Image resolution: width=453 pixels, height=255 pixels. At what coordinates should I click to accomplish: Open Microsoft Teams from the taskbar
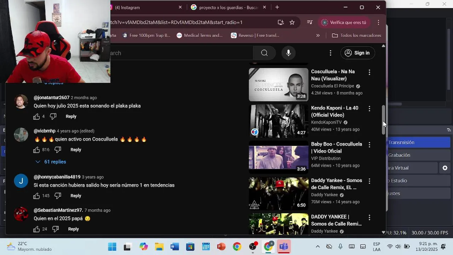tap(284, 247)
